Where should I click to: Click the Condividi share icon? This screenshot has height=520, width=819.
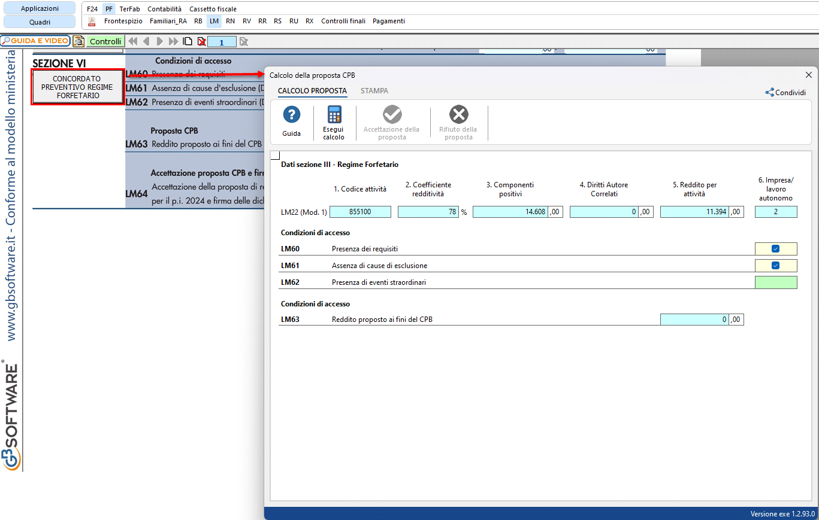pos(769,93)
